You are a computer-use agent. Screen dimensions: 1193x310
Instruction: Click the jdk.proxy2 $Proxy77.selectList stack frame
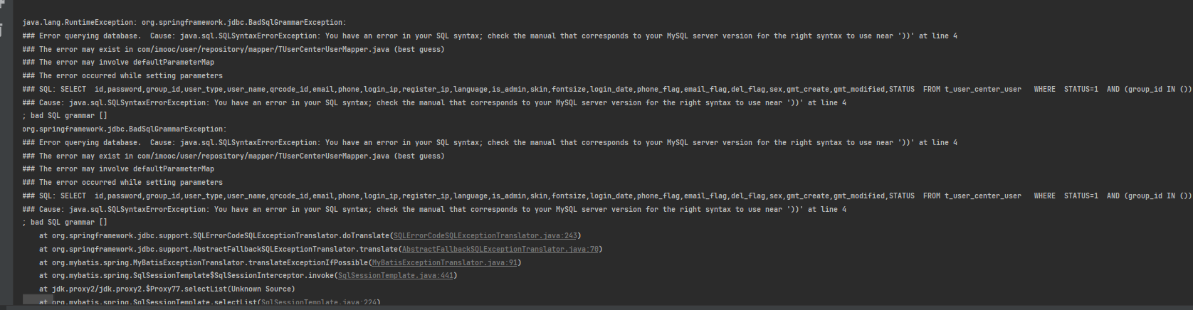166,289
